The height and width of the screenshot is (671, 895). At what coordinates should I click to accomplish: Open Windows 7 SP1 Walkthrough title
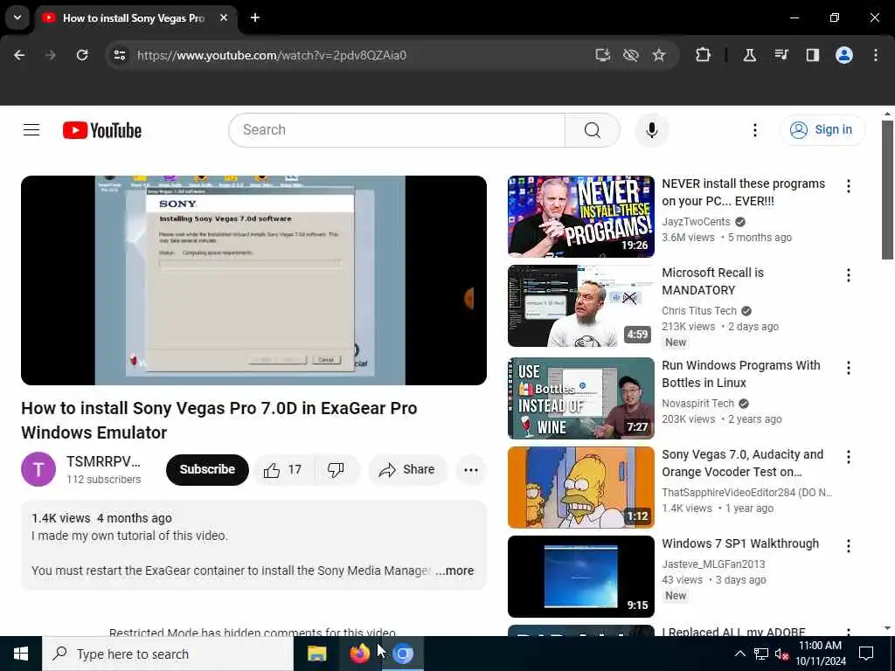(x=740, y=543)
